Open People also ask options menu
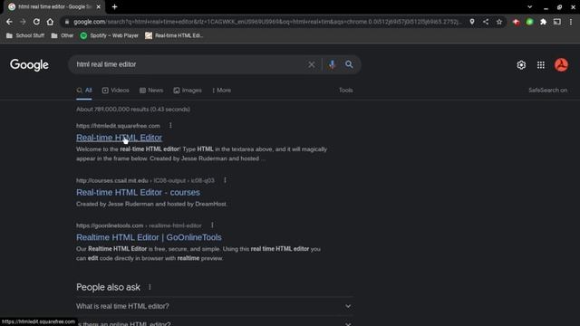This screenshot has height=326, width=580. pyautogui.click(x=150, y=287)
